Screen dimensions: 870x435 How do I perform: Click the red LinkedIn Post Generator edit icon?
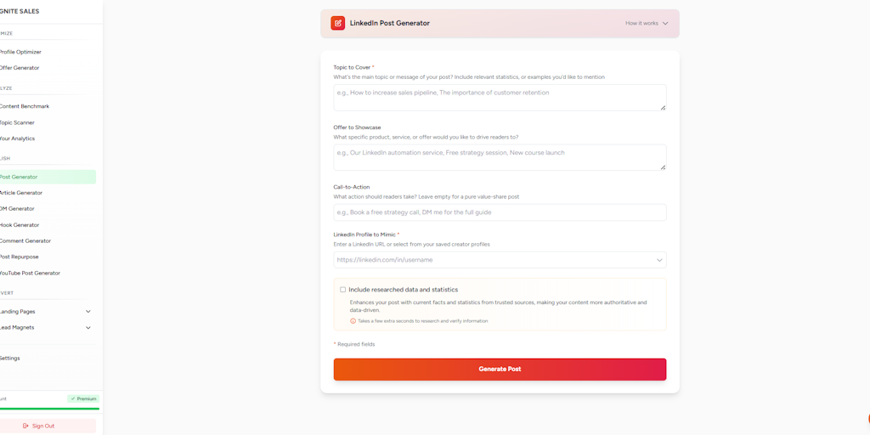pos(337,23)
